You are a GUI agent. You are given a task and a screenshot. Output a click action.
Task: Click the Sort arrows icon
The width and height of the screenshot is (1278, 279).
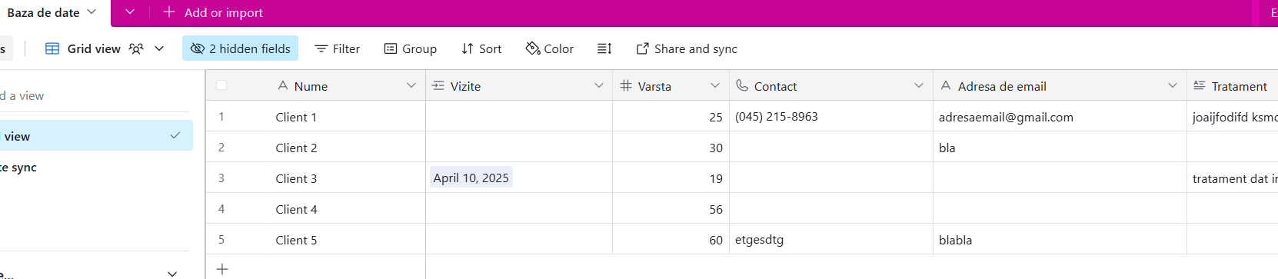pyautogui.click(x=467, y=48)
